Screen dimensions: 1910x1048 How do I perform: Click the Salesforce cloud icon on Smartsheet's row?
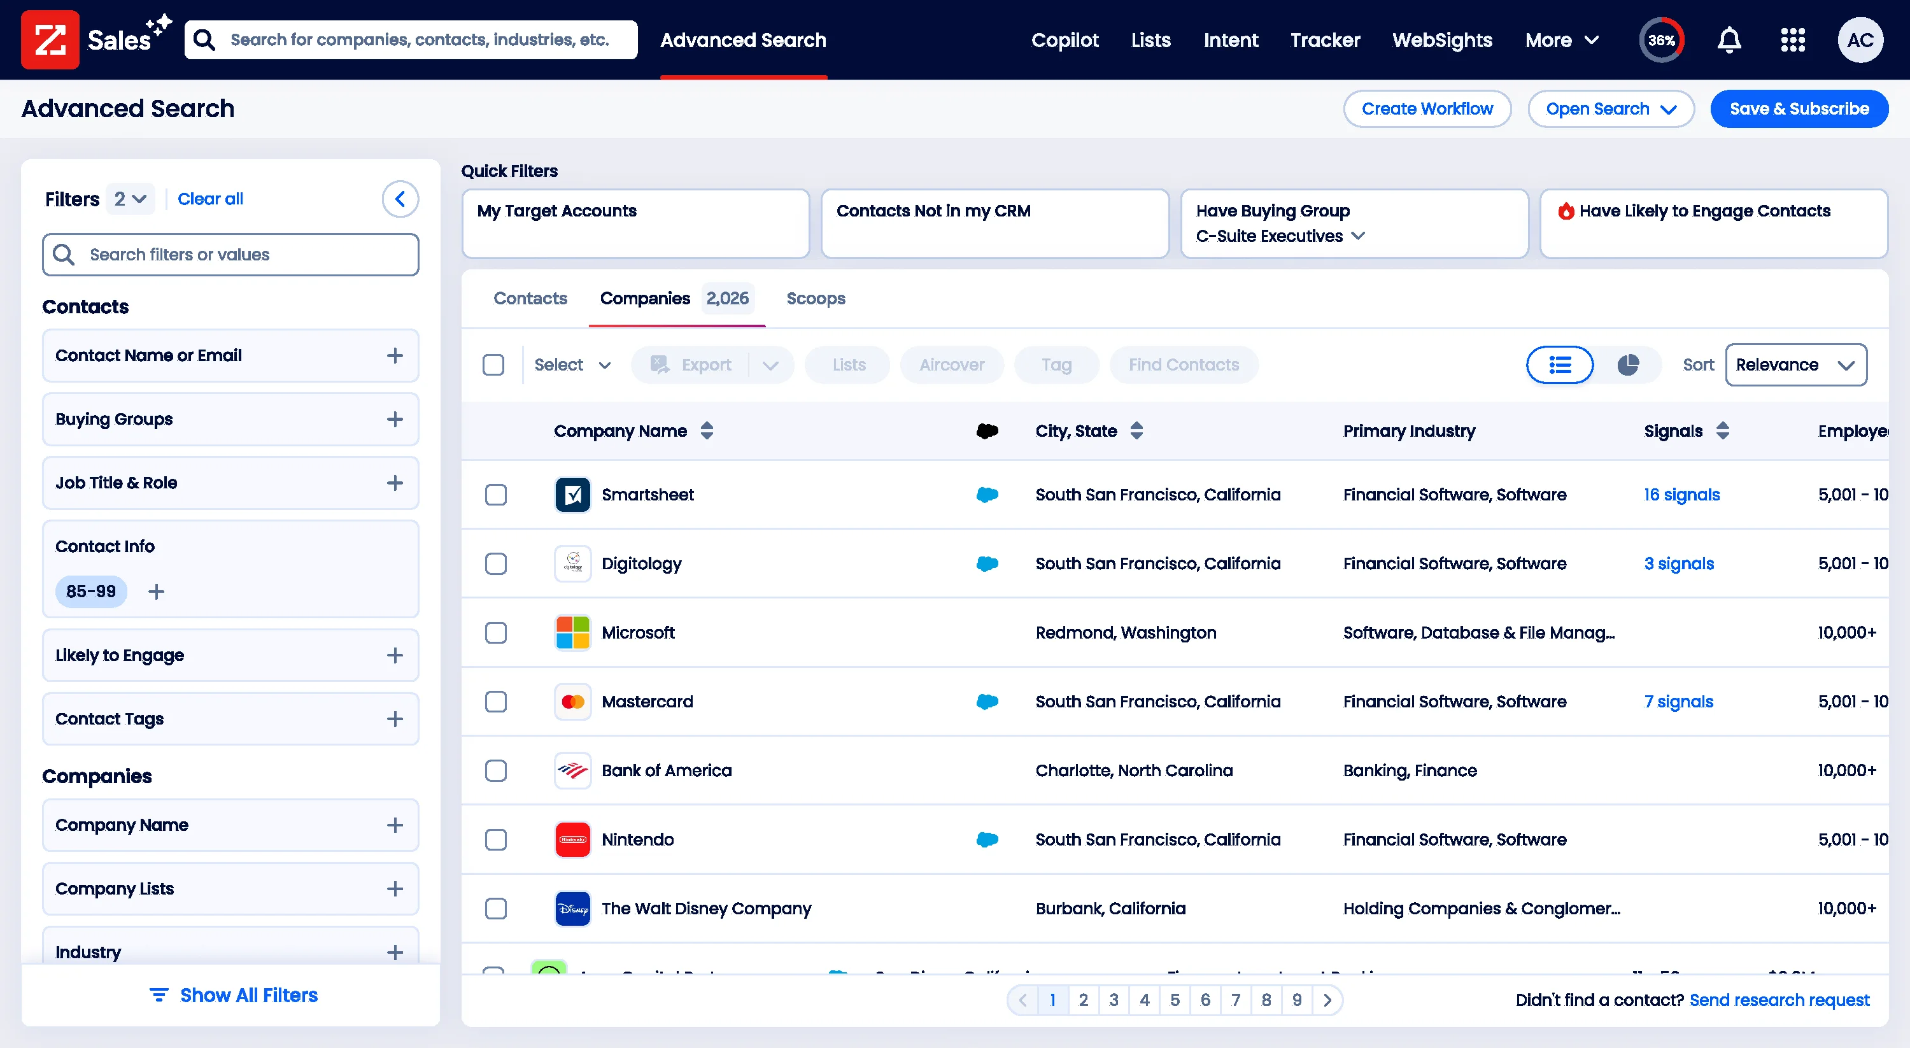point(987,495)
